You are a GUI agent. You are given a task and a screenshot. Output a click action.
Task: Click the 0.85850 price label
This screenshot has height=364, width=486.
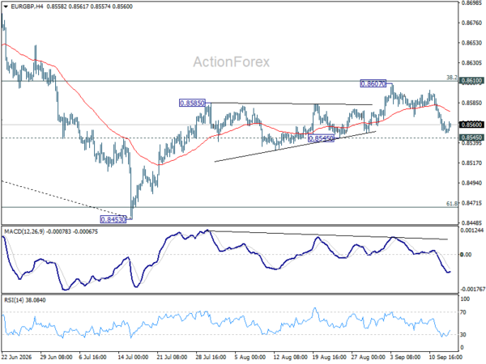[x=192, y=103]
